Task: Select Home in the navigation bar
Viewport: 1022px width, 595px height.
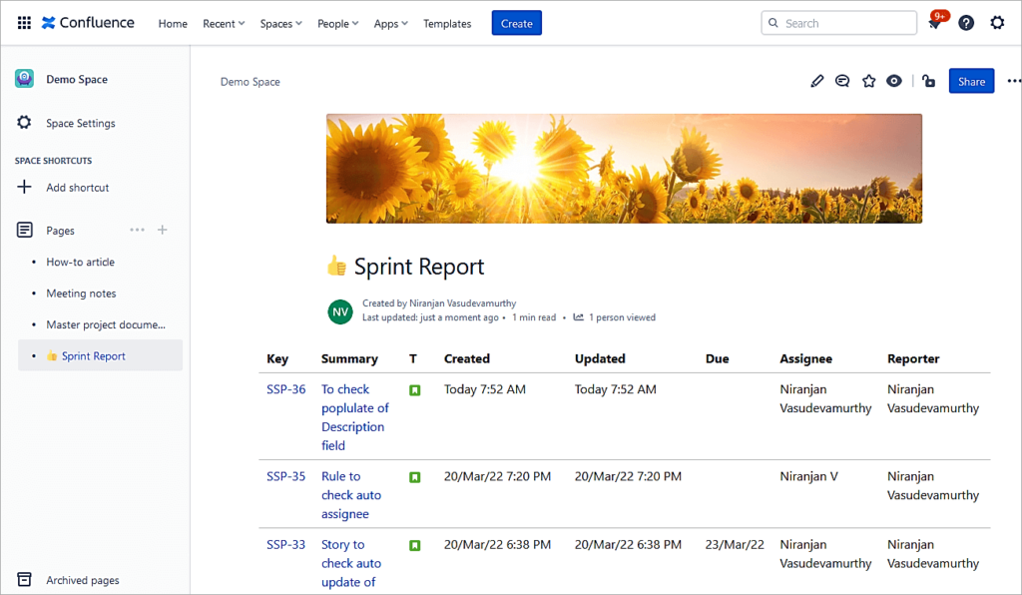Action: tap(173, 23)
